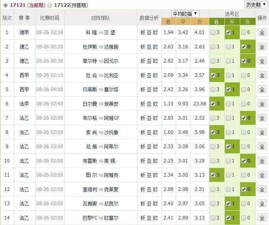The width and height of the screenshot is (269, 225).
Task: Click loss odds 5.98 in match 8
Action: pos(200,132)
